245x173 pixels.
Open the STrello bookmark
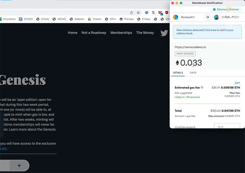coord(42,19)
